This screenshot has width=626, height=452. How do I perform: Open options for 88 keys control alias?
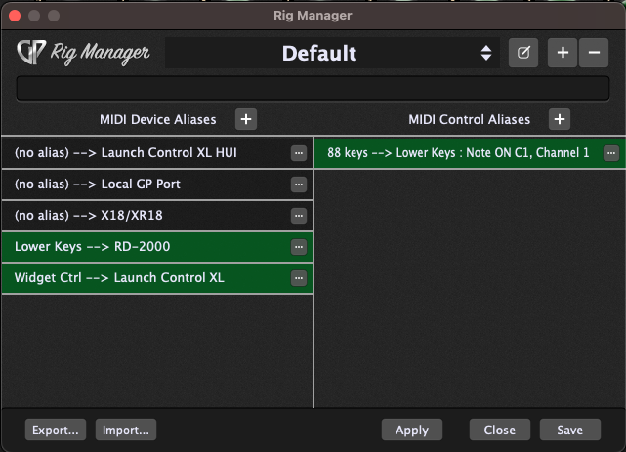click(x=611, y=153)
